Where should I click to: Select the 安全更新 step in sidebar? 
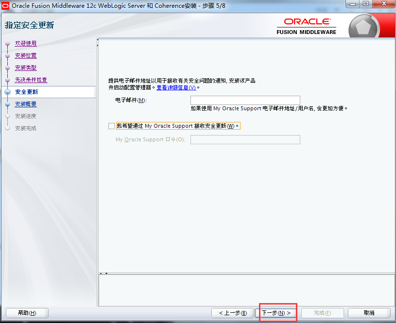[x=27, y=92]
